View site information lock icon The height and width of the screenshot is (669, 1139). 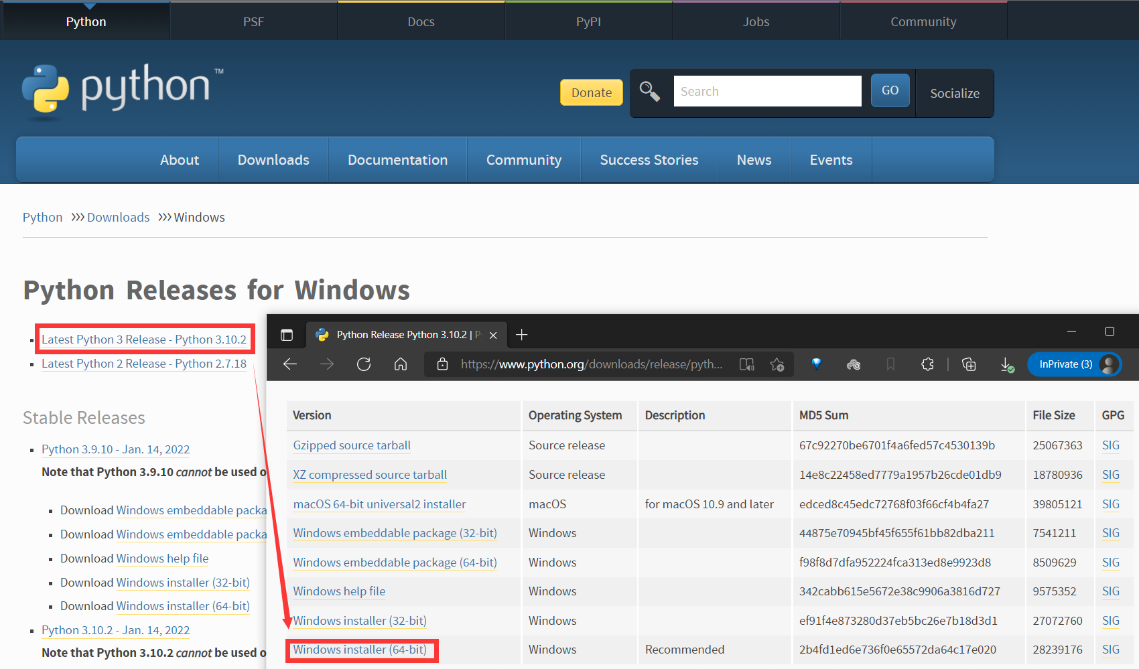click(x=442, y=364)
